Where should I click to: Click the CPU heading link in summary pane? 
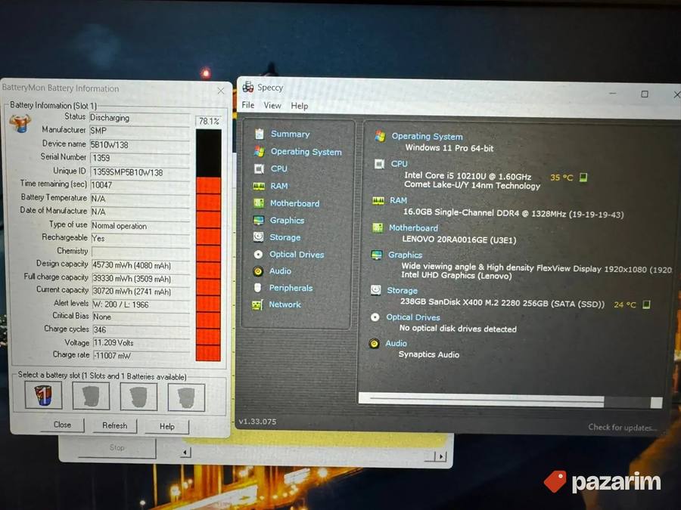[399, 163]
